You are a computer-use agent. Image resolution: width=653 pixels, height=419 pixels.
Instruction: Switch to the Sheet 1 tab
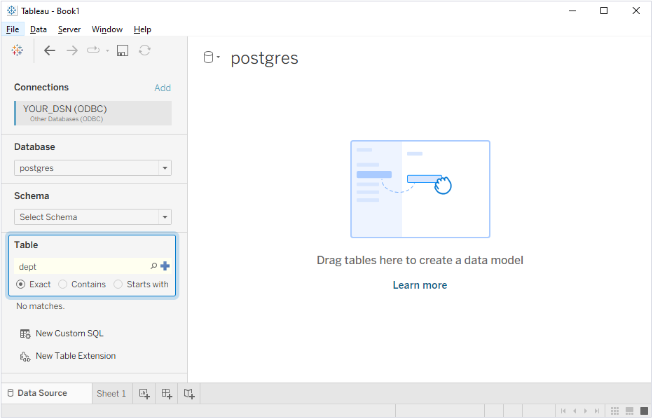click(x=111, y=393)
